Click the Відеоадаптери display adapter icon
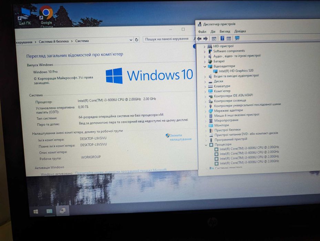Viewport: 320px width, 241px height. click(x=210, y=66)
